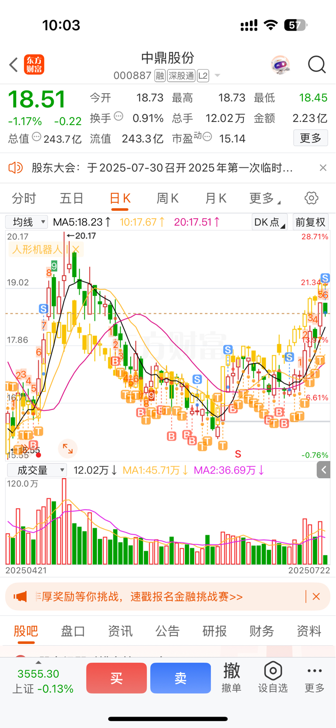Viewport: 336px width, 728px height.
Task: Switch to 盘口 tab
Action: click(x=73, y=631)
